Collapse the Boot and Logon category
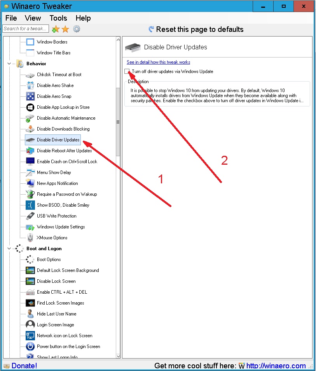316x371 pixels. (9, 249)
